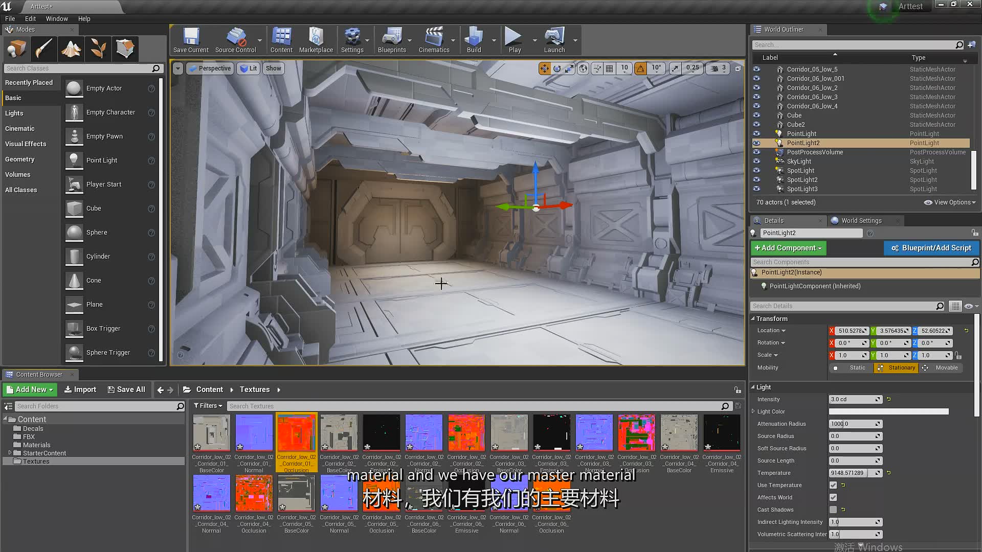The height and width of the screenshot is (552, 982).
Task: Open Light Color swatch
Action: [x=888, y=411]
